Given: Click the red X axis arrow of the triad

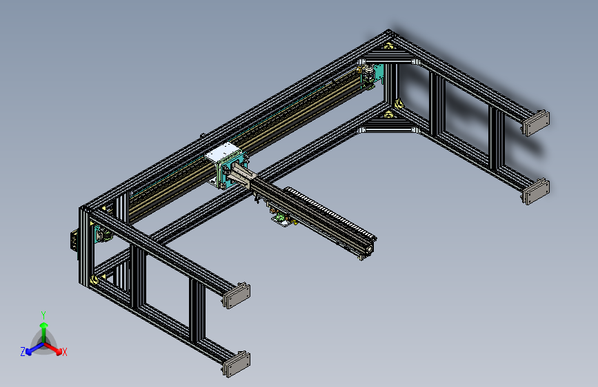Looking at the screenshot, I should tap(53, 348).
